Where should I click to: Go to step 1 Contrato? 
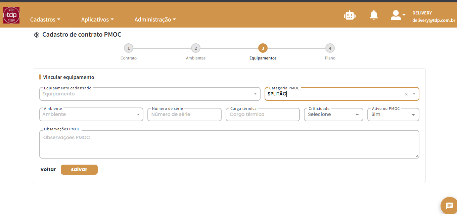(129, 48)
